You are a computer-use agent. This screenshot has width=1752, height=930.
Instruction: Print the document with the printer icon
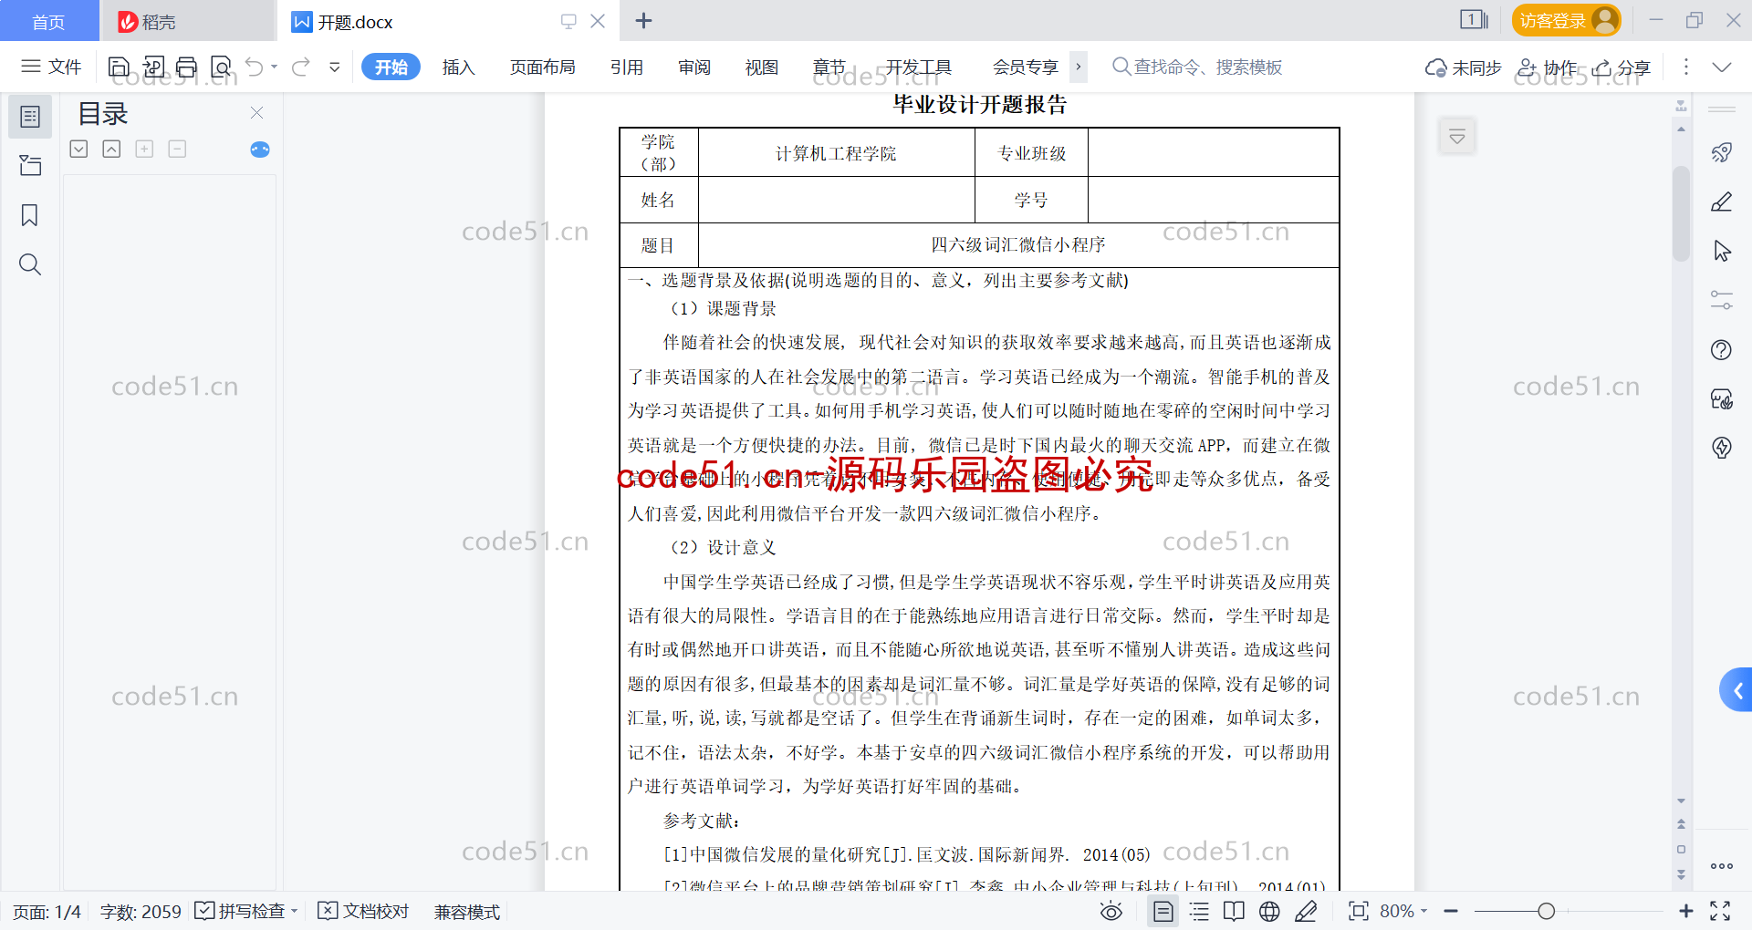pyautogui.click(x=187, y=67)
